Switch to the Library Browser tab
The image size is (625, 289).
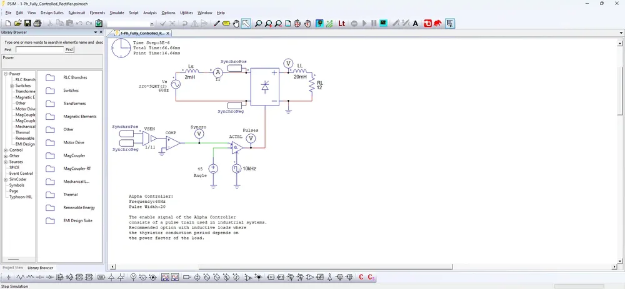click(x=40, y=268)
